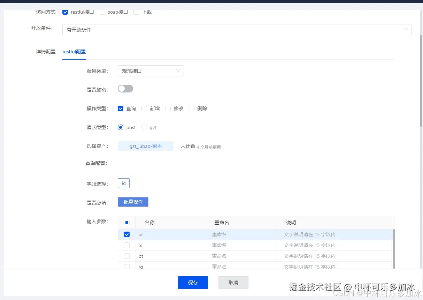This screenshot has height=300, width=423.
Task: Toggle the 是否加密 switch
Action: tap(125, 89)
